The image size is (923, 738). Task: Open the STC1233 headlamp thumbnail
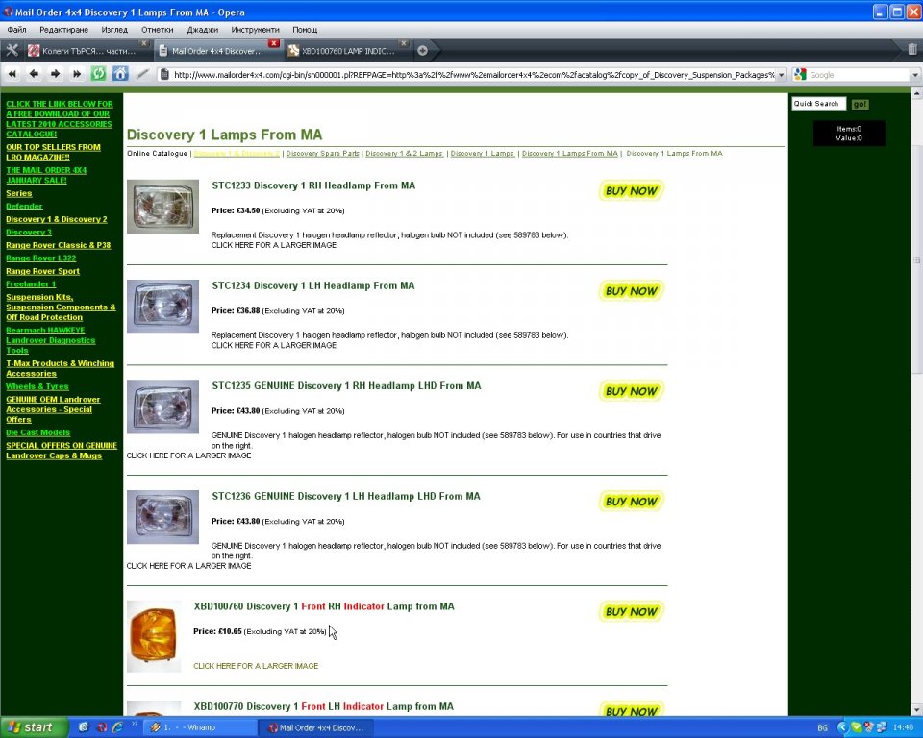coord(163,207)
